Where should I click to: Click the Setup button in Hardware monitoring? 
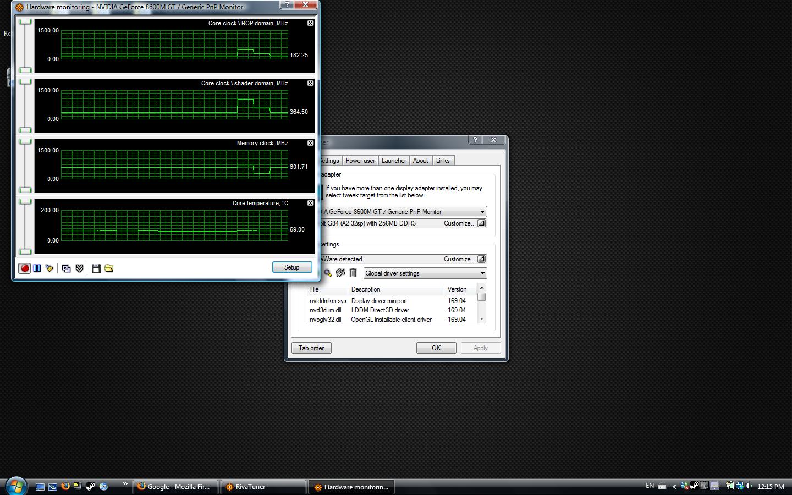[x=292, y=267]
